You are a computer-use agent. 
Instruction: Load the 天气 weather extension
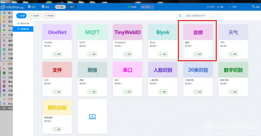click(x=233, y=54)
